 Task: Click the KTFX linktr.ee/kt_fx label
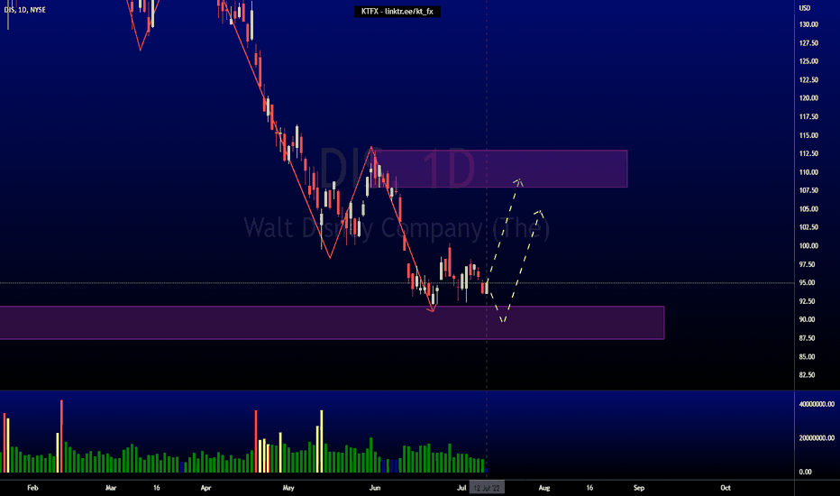coord(397,11)
